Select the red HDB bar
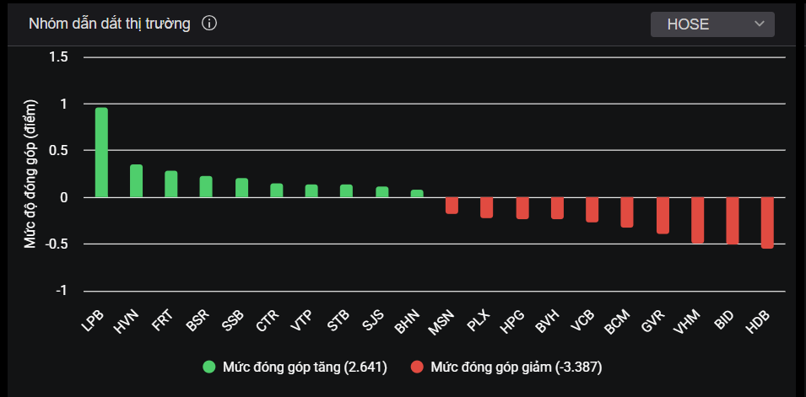The width and height of the screenshot is (806, 397). click(767, 223)
